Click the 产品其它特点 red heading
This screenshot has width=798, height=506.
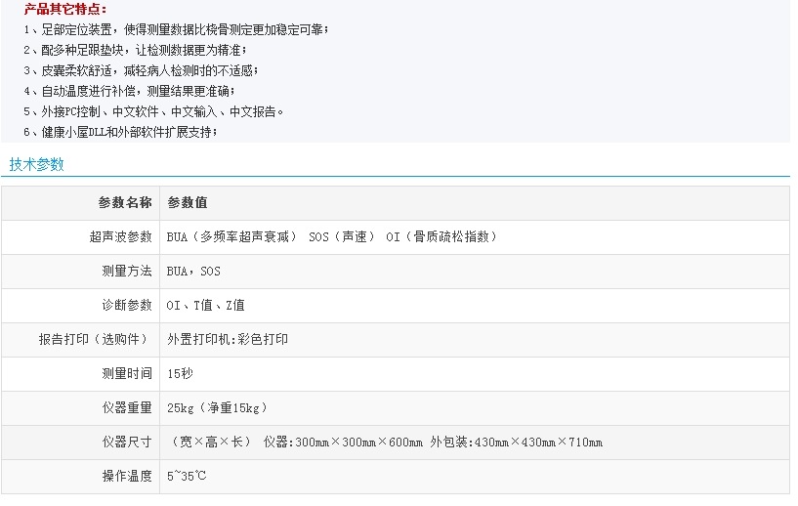(64, 9)
